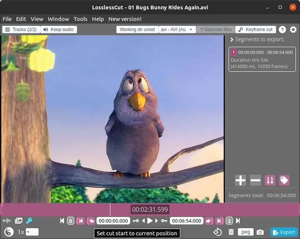Toggle the Keep audio button
This screenshot has width=300, height=239.
click(x=59, y=30)
